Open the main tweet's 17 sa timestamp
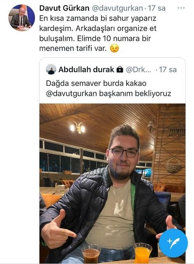The width and height of the screenshot is (194, 264). tap(157, 8)
